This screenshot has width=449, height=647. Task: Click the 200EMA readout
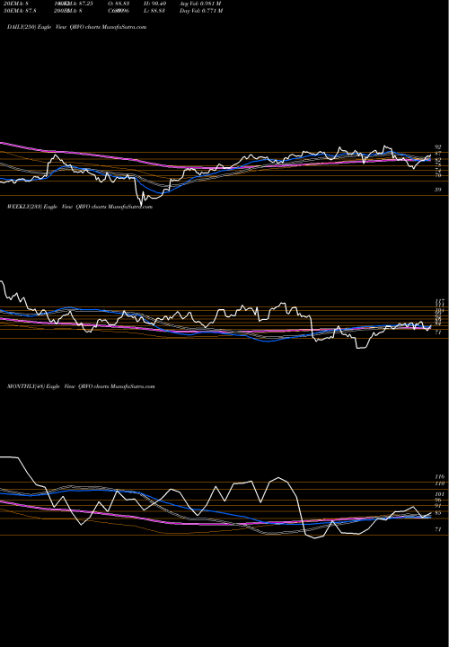(68, 11)
